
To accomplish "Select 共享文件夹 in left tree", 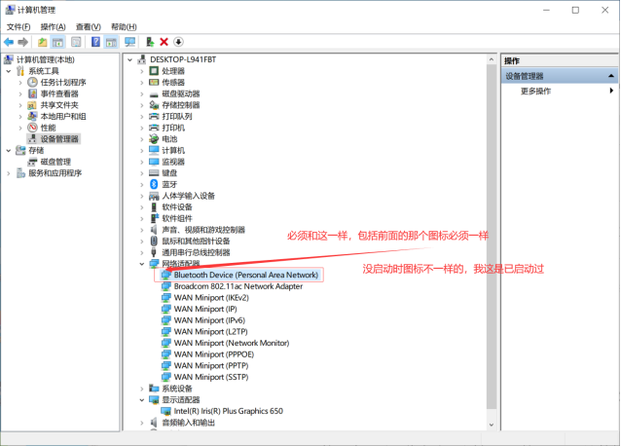I will [x=59, y=105].
